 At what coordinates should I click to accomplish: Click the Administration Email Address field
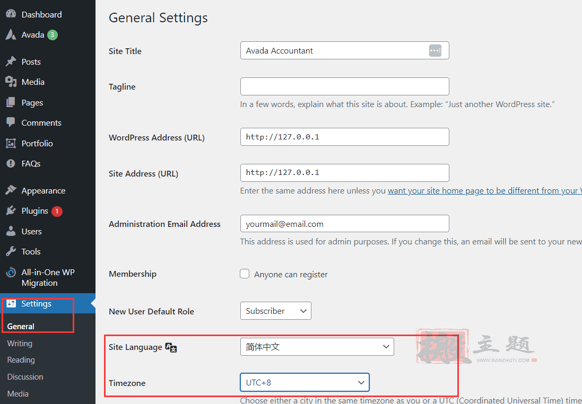[x=344, y=223]
